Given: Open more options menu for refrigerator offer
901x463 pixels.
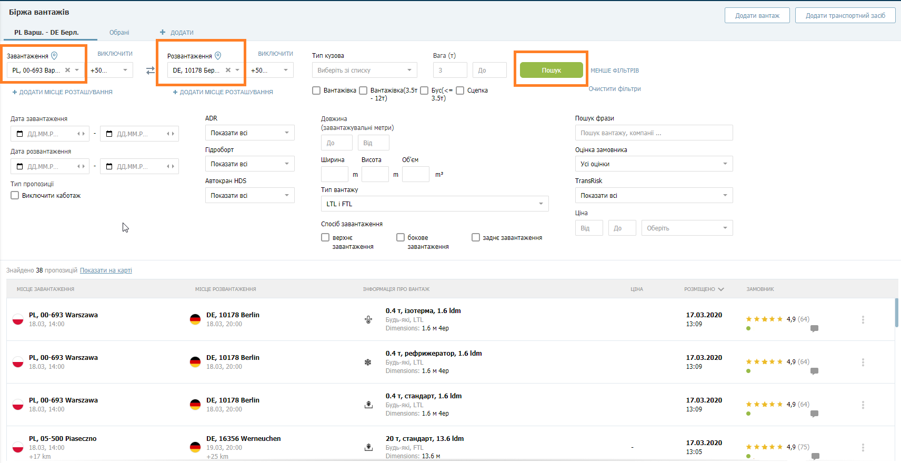Looking at the screenshot, I should pyautogui.click(x=863, y=362).
